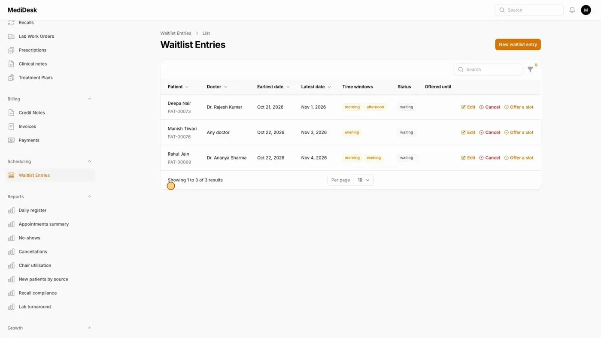Click patient ID PAT-00076
Viewport: 601px width, 338px height.
coord(179,137)
